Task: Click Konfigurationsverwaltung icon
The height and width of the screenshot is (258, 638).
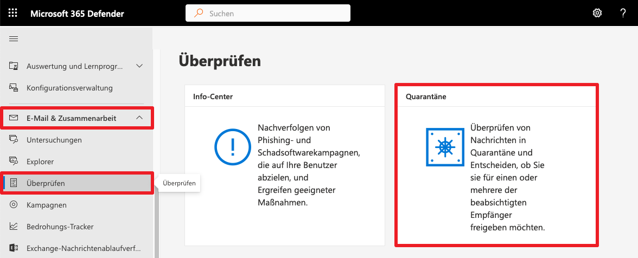Action: pyautogui.click(x=14, y=87)
